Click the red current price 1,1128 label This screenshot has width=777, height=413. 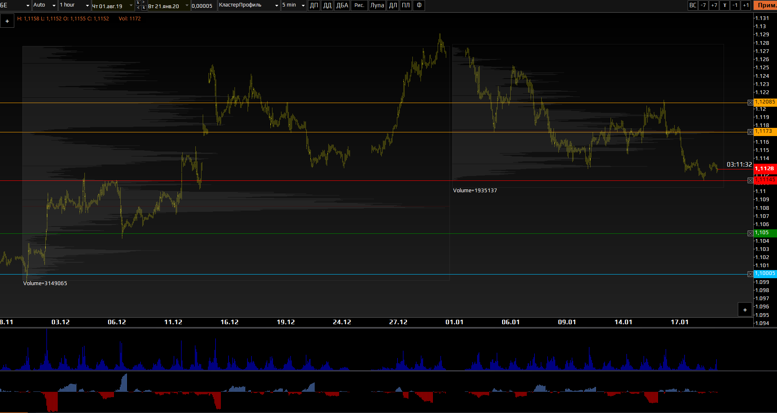tap(765, 168)
